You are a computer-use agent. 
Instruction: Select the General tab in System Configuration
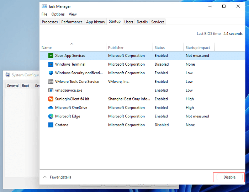(x=13, y=86)
